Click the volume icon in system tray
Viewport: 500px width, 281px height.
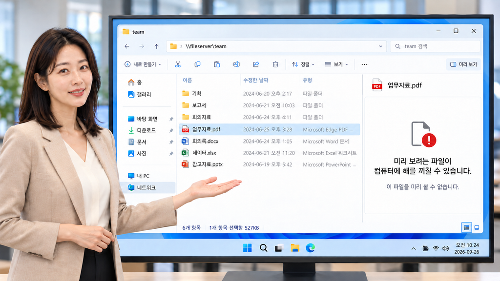[x=445, y=248]
